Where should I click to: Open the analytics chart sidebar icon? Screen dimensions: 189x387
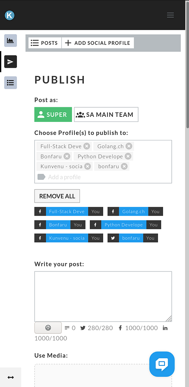click(10, 41)
